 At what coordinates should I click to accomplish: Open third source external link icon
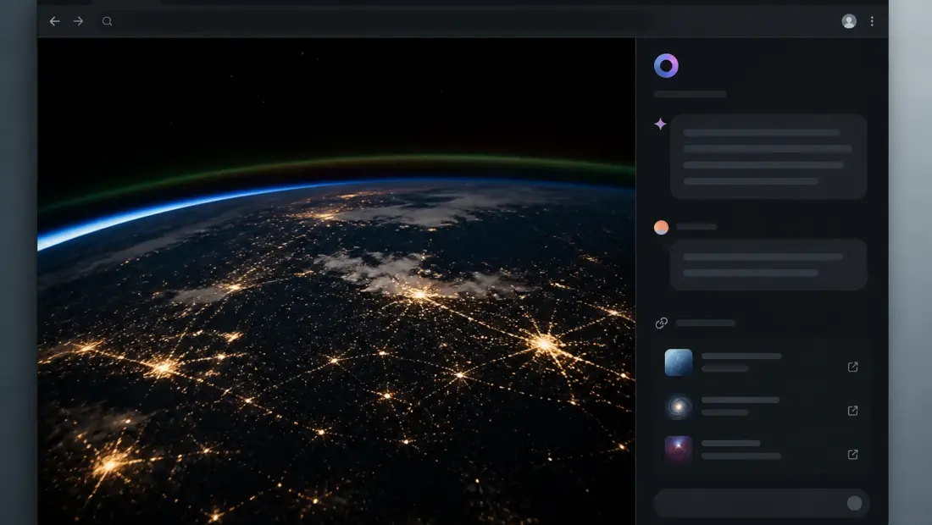click(853, 455)
